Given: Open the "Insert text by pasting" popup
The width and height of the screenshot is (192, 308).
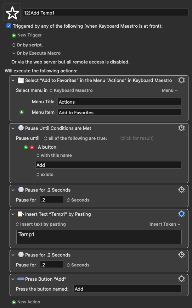Looking at the screenshot, I should pos(41,224).
